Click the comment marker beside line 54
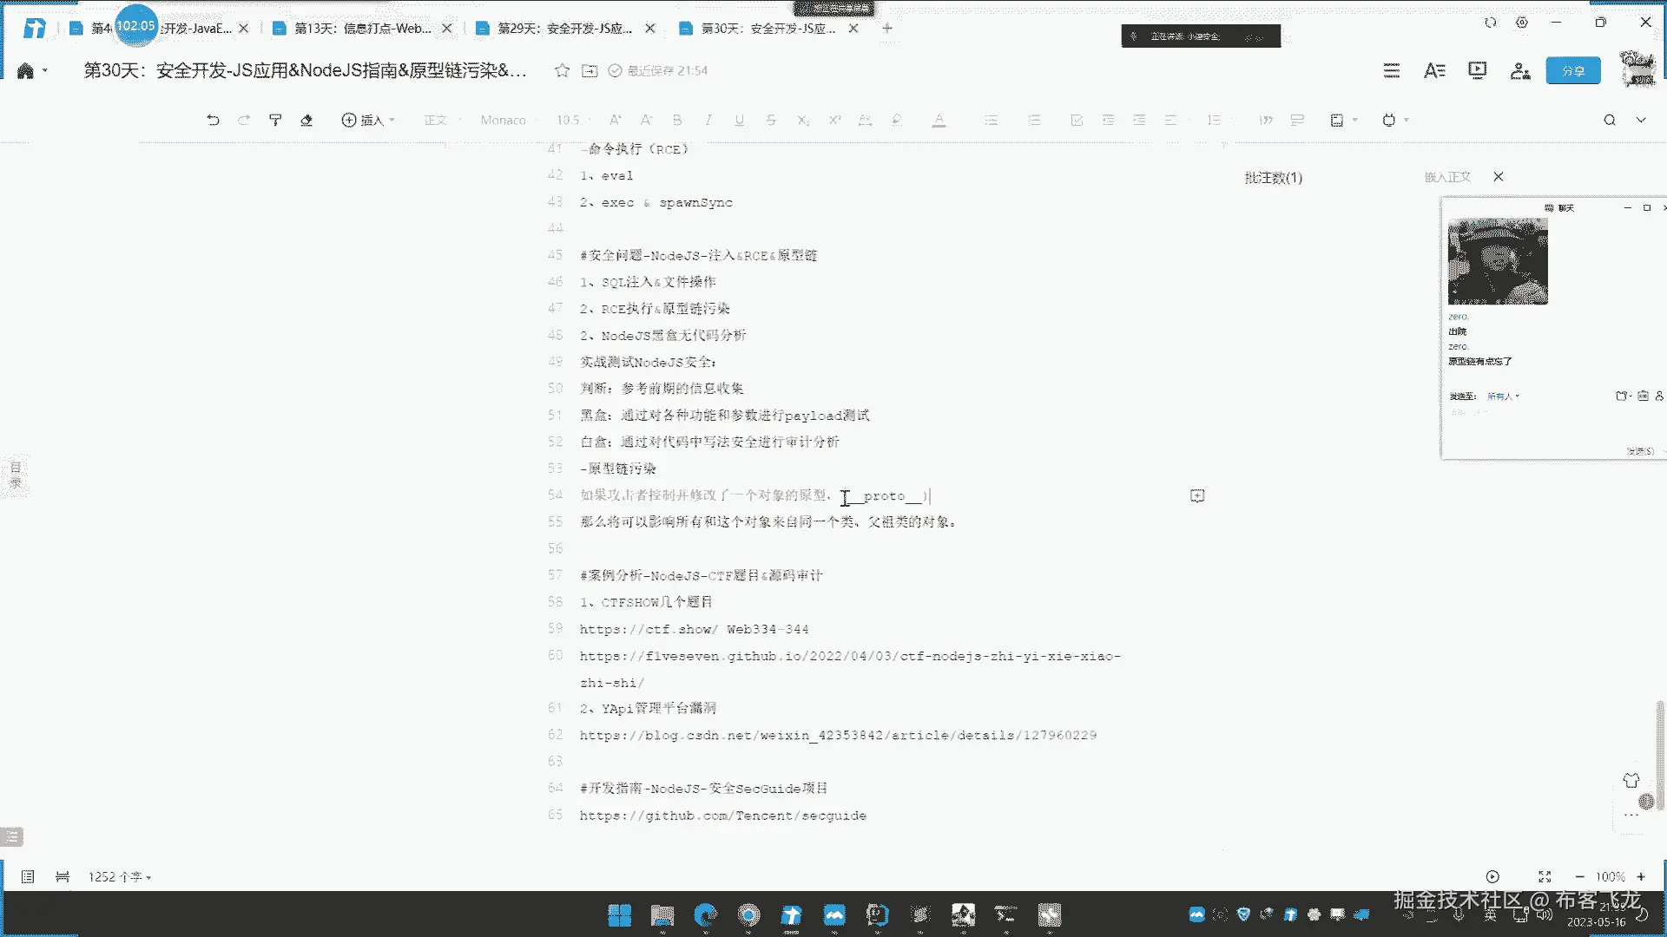1667x937 pixels. 1197,495
